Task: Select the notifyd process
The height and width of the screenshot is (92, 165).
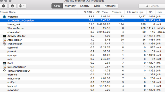Action: tap(11, 82)
